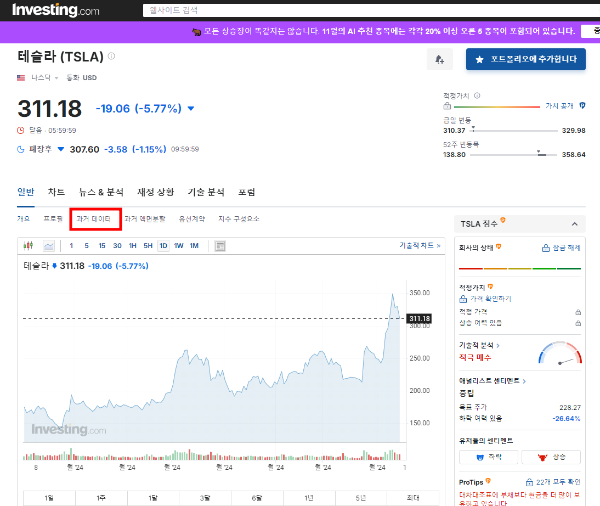Set chart interval to 15 minutes
The height and width of the screenshot is (506, 600).
102,246
